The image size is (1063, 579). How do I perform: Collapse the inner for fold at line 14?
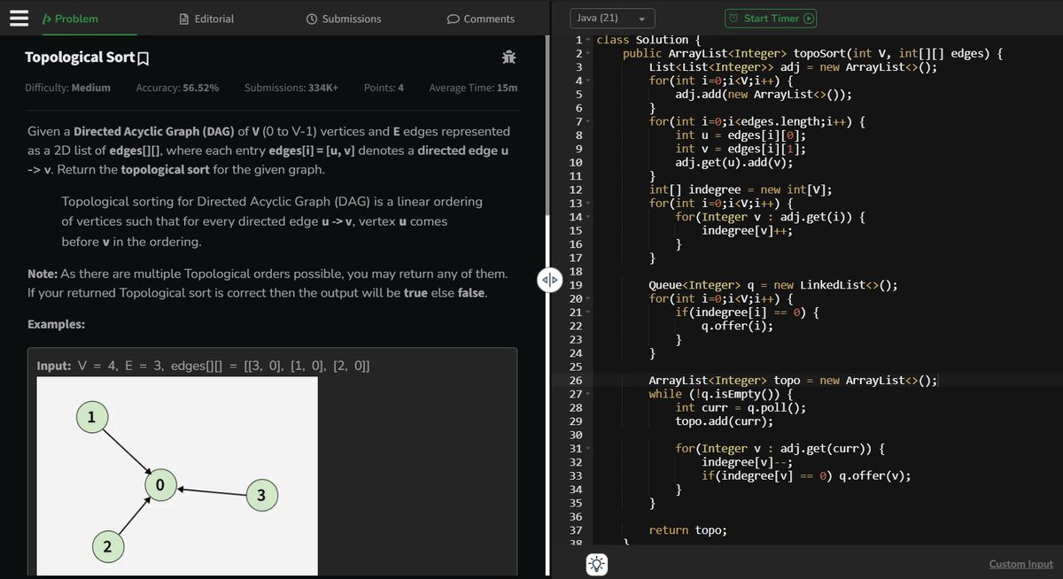point(588,217)
